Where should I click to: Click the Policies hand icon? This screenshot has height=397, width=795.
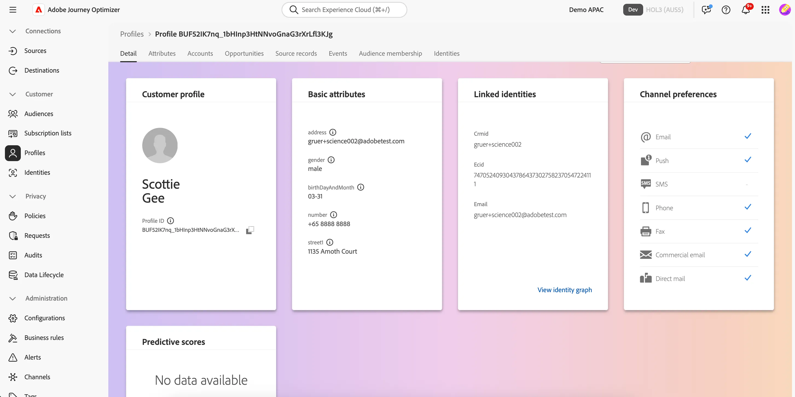click(x=13, y=216)
